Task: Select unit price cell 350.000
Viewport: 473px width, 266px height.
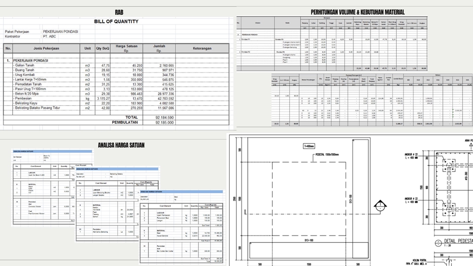Action: (136, 80)
